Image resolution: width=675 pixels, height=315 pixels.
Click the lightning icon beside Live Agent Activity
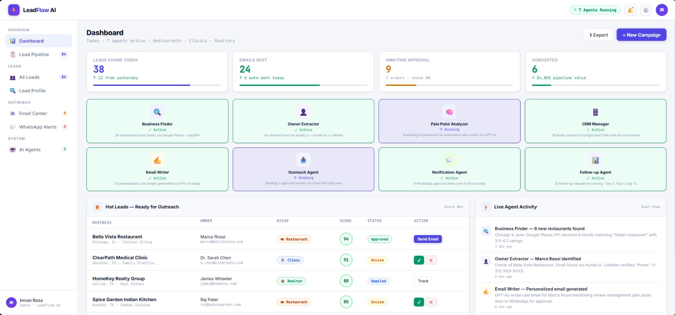(x=486, y=207)
